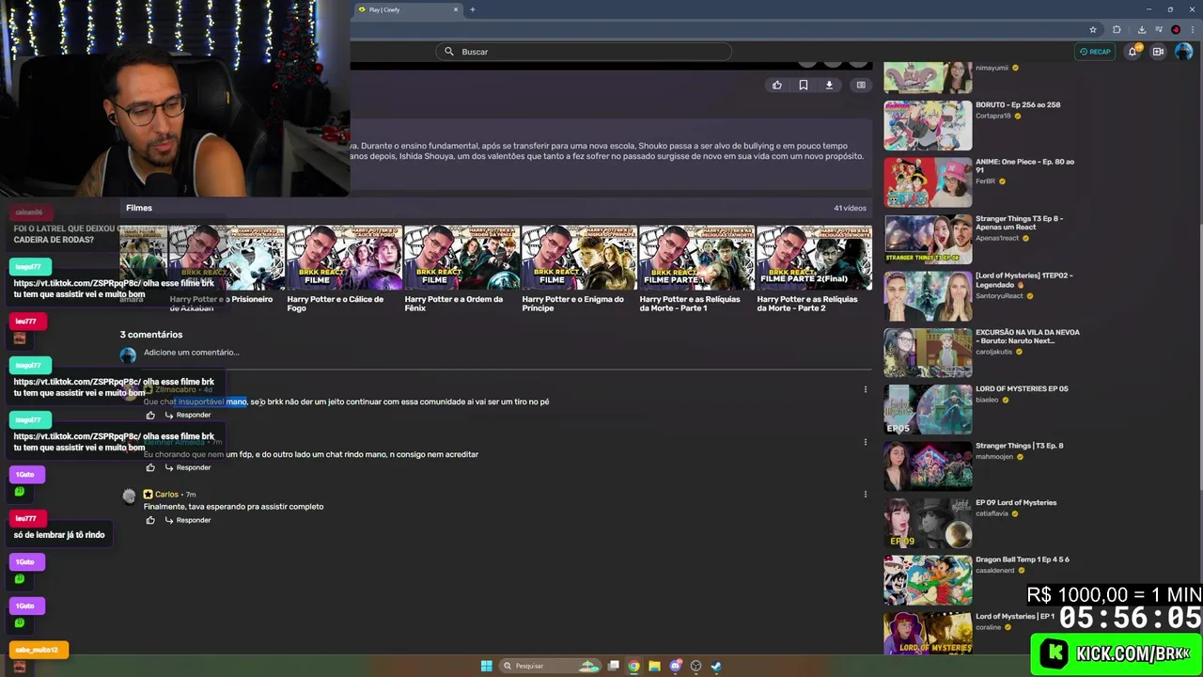Reply to Zilmacabro's comment via Responder

[x=188, y=415]
